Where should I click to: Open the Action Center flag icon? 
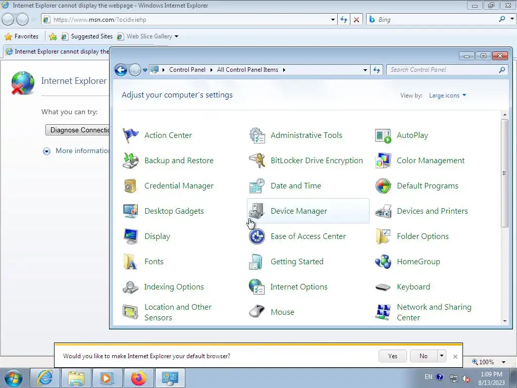click(x=131, y=135)
